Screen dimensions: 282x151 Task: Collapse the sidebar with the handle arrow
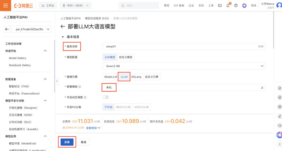(57, 81)
